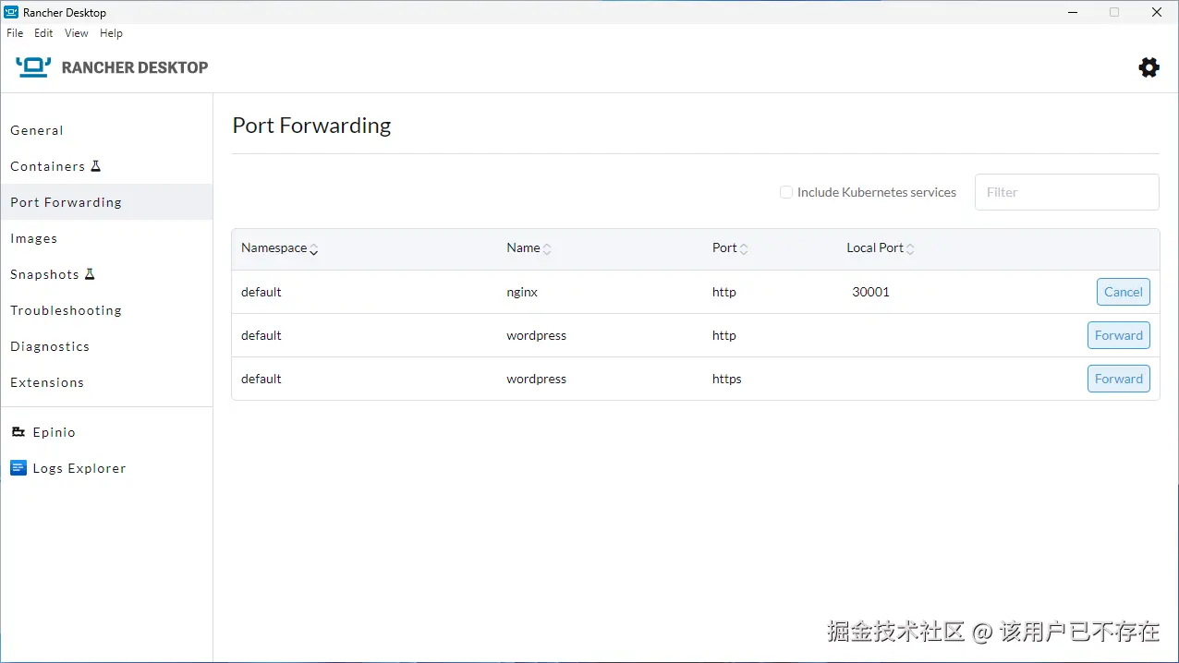Viewport: 1179px width, 663px height.
Task: Open the Containers section
Action: (106, 166)
